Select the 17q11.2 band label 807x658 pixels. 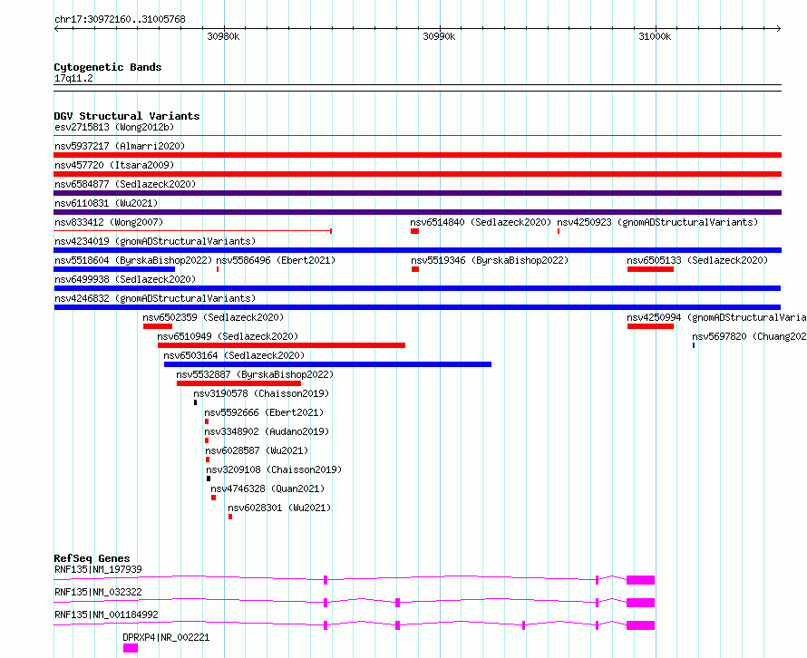(x=73, y=78)
